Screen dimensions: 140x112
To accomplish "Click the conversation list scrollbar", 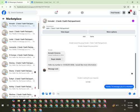I will click(x=39, y=56).
